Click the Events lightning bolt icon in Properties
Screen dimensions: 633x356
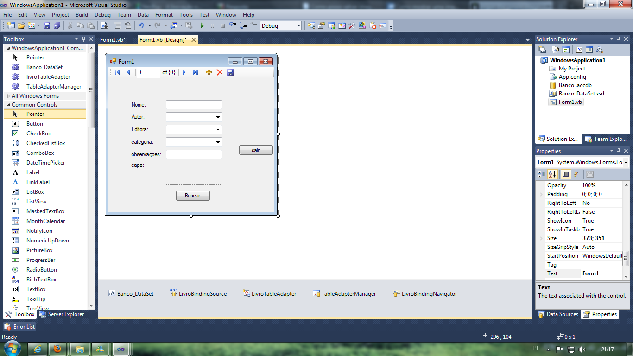pos(576,174)
